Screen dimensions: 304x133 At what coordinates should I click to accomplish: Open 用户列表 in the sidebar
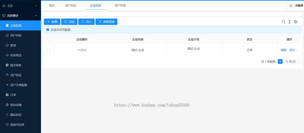(21, 35)
